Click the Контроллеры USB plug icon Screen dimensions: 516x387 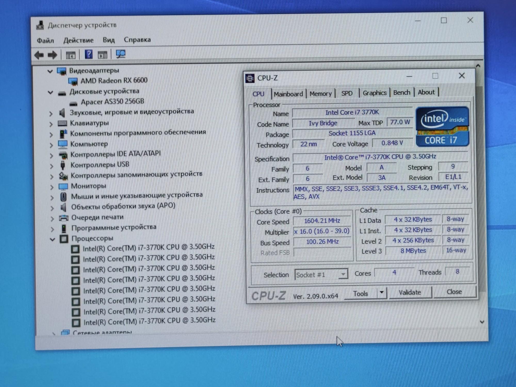[x=63, y=165]
